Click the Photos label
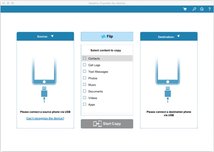Screen dimensions: 214x152 (x=92, y=78)
